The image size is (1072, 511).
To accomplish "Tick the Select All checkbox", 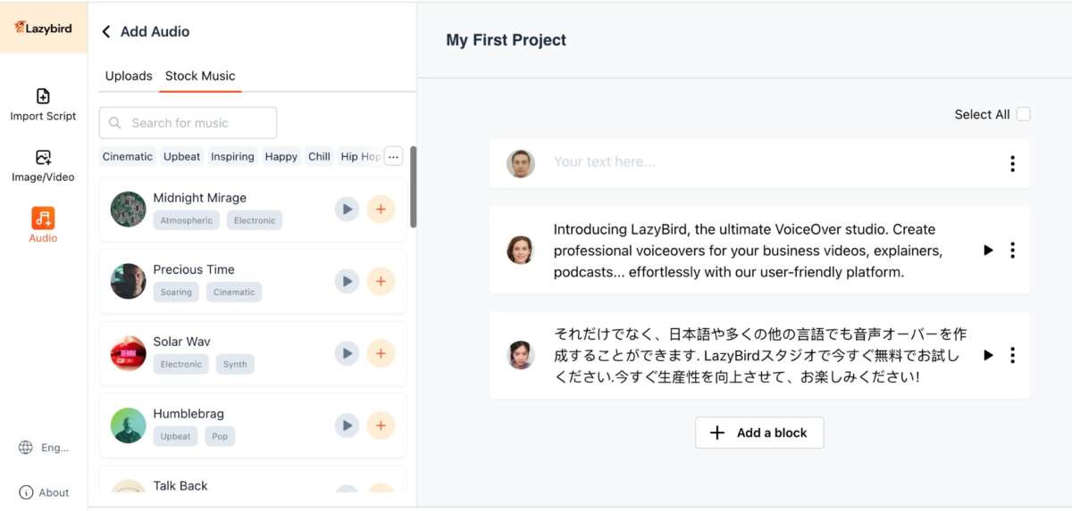I will 1024,114.
